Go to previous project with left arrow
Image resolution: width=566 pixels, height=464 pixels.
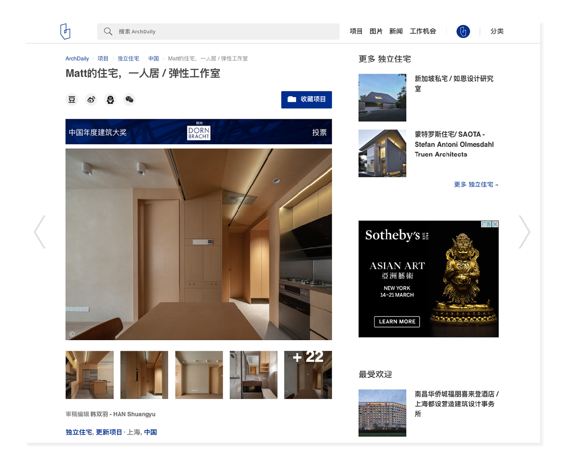pyautogui.click(x=40, y=232)
